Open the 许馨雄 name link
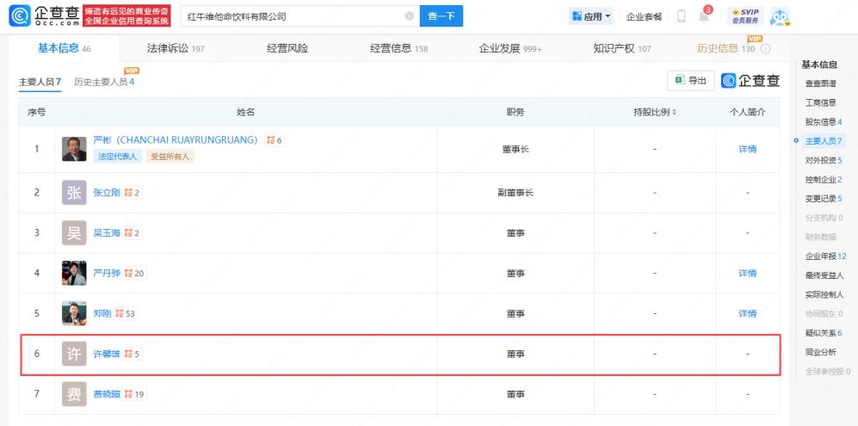This screenshot has height=426, width=858. (x=107, y=354)
